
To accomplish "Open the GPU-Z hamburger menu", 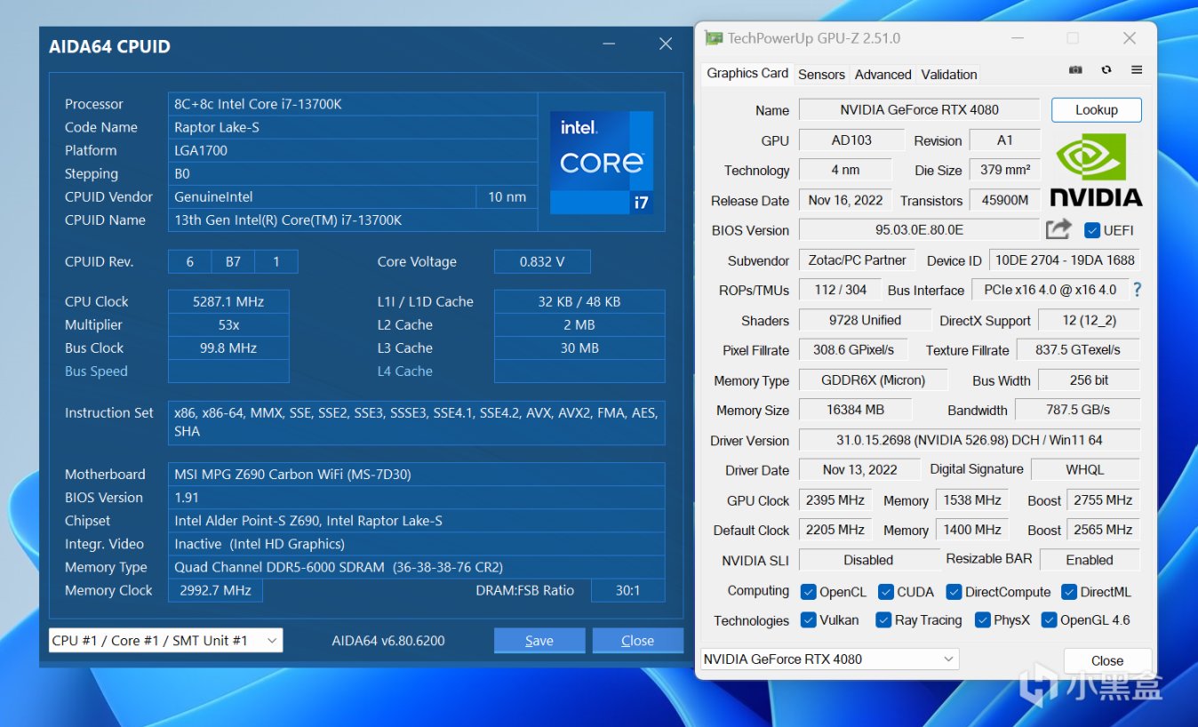I will 1137,70.
